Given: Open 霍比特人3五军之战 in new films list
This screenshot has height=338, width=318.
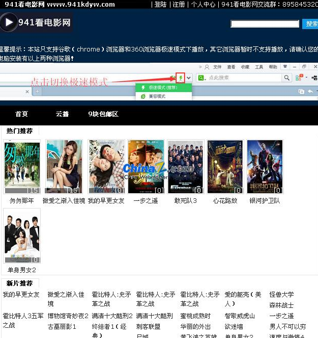Looking at the screenshot, I should pos(23,321).
